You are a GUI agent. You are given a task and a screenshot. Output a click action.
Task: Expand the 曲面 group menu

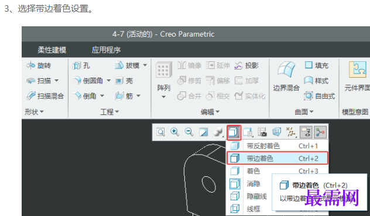click(304, 112)
